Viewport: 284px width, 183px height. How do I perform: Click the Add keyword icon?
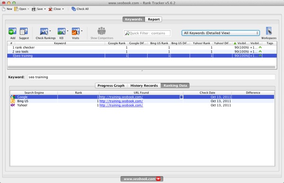coord(12,31)
